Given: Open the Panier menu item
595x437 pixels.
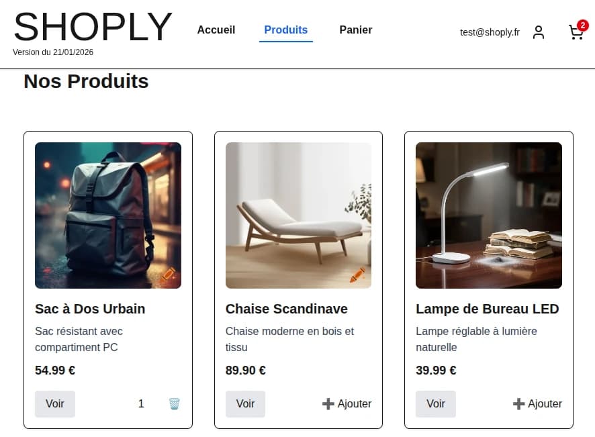Looking at the screenshot, I should (x=355, y=30).
